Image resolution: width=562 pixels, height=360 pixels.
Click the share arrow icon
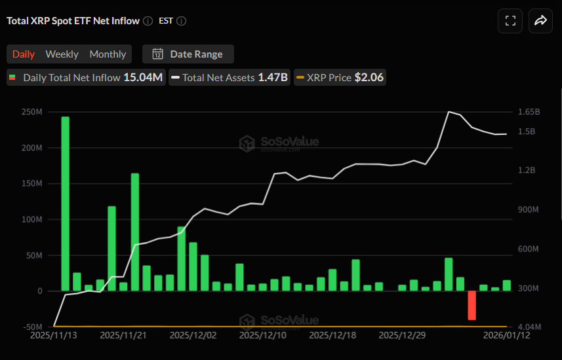tap(540, 21)
